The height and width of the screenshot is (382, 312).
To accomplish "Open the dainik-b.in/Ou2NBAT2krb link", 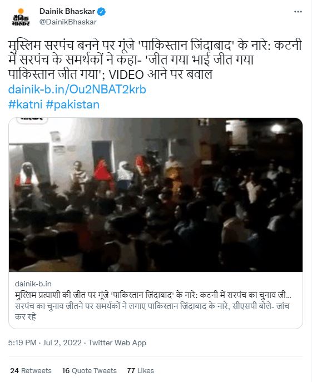I will pos(77,90).
